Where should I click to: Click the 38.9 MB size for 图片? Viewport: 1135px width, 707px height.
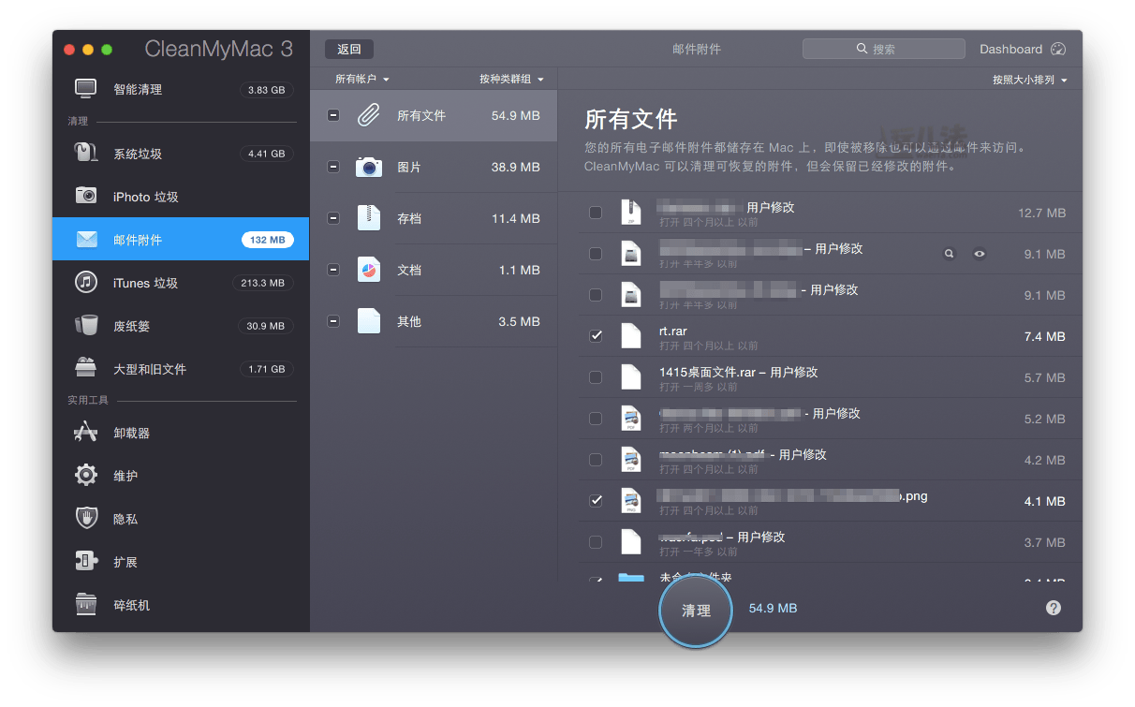click(x=516, y=167)
